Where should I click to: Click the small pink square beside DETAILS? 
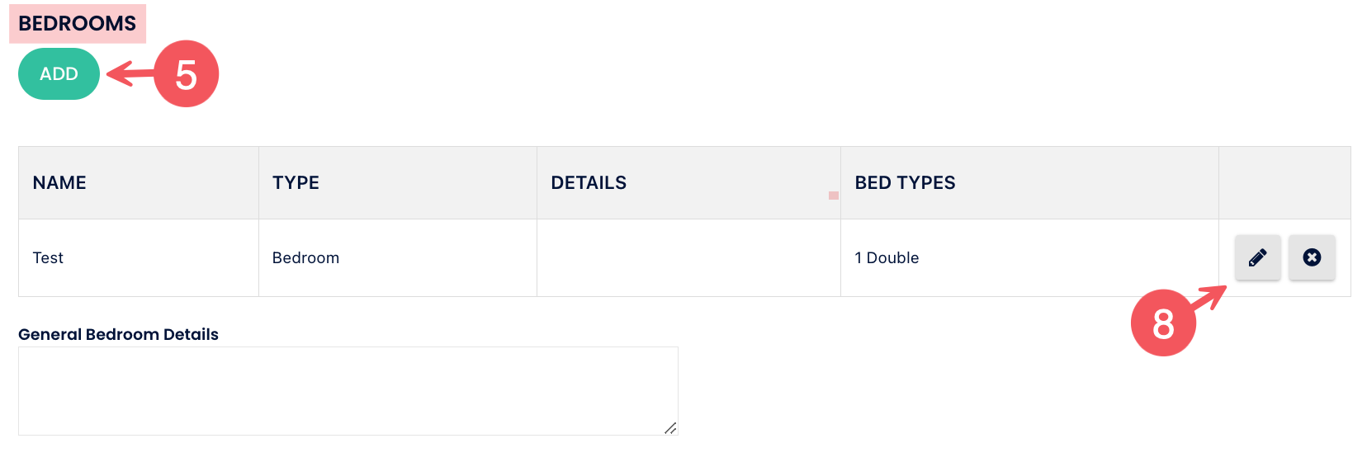click(834, 196)
